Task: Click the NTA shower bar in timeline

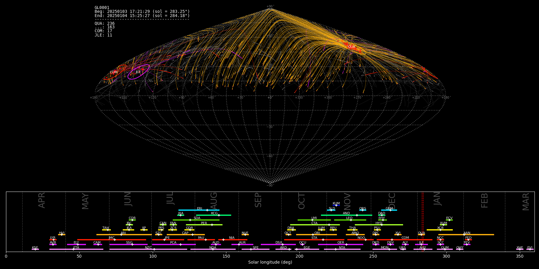Action: point(342,249)
